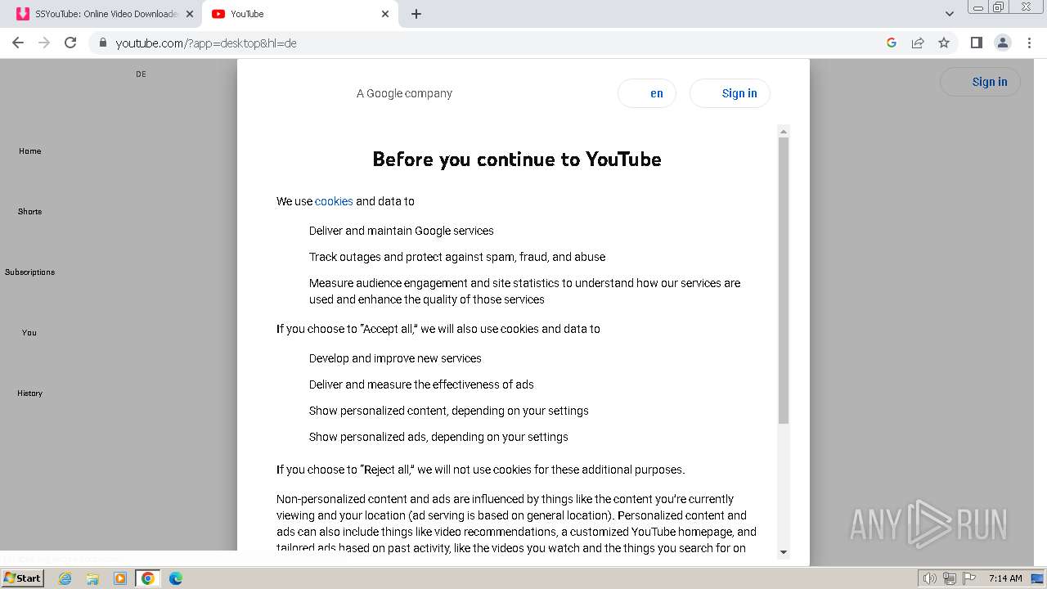View site information via lock icon
1047x589 pixels.
(103, 43)
